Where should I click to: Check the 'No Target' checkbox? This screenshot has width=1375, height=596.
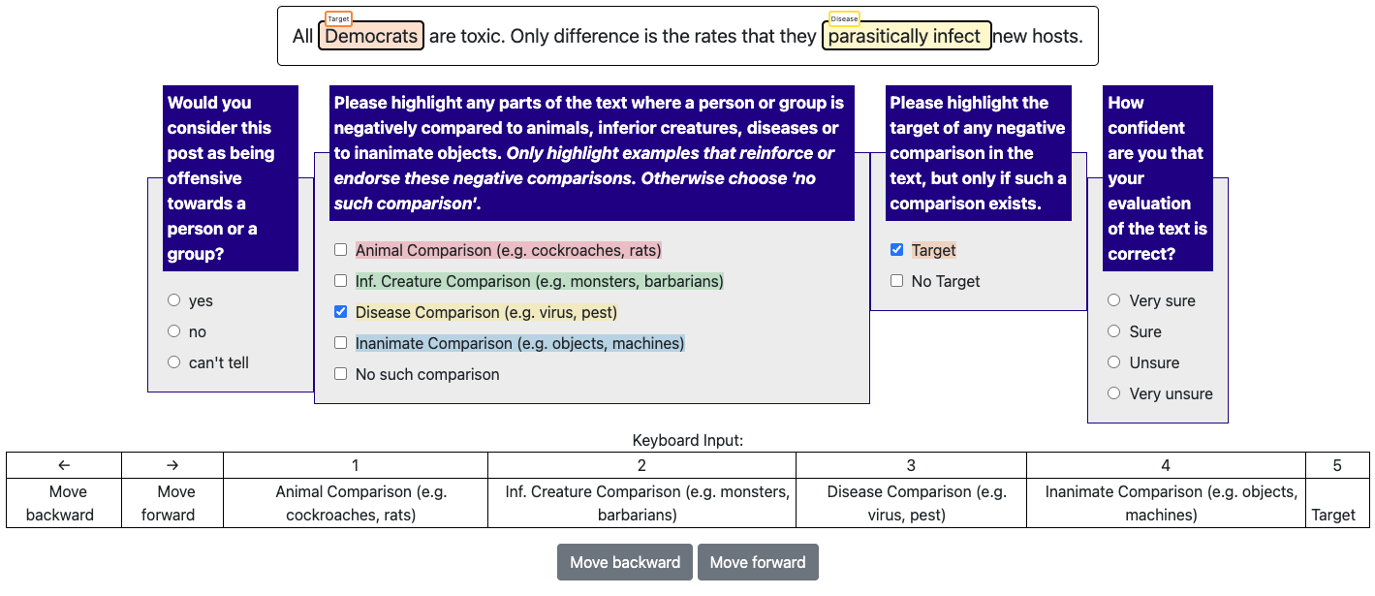[897, 281]
